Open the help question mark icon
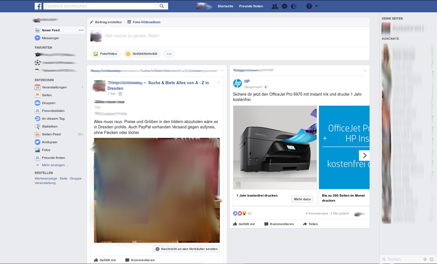Viewport: 437px width, 264px height. click(x=309, y=6)
